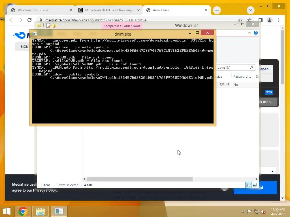Open the Windows Start button
The height and width of the screenshot is (217, 290).
point(7,211)
